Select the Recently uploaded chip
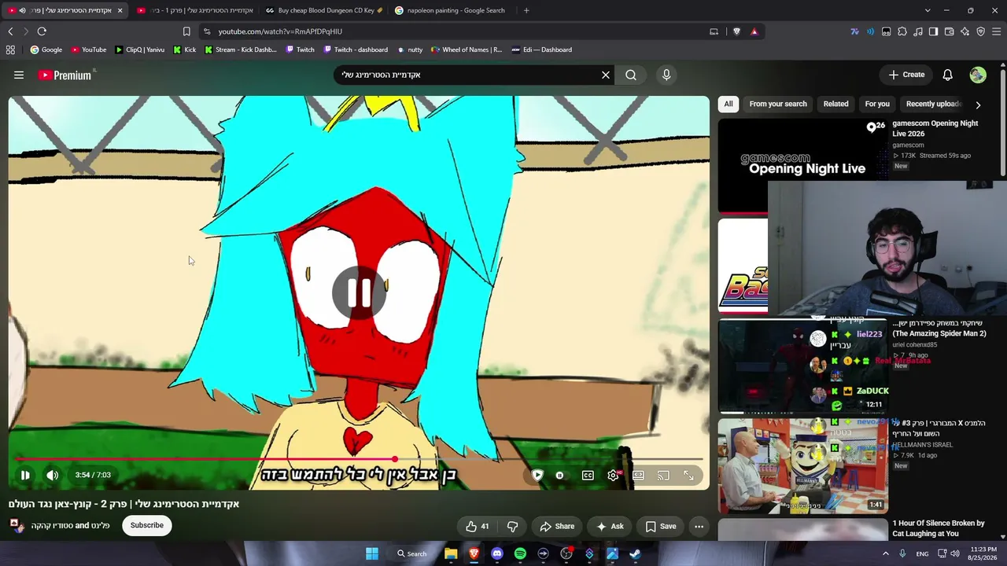The image size is (1007, 566). tap(934, 104)
